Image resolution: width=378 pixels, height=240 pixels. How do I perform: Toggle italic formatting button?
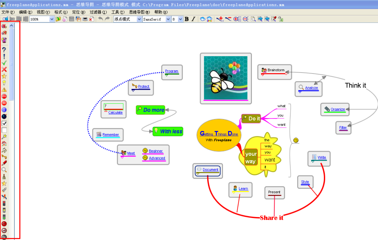(x=193, y=19)
